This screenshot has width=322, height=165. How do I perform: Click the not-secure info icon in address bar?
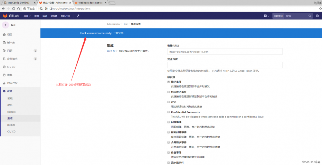pyautogui.click(x=24, y=9)
